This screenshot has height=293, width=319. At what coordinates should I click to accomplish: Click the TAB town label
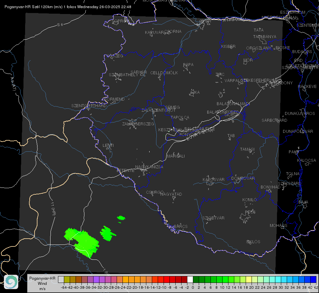tap(231, 136)
